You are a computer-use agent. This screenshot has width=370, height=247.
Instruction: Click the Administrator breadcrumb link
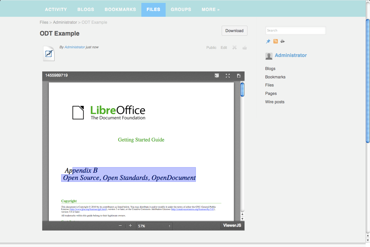[65, 22]
